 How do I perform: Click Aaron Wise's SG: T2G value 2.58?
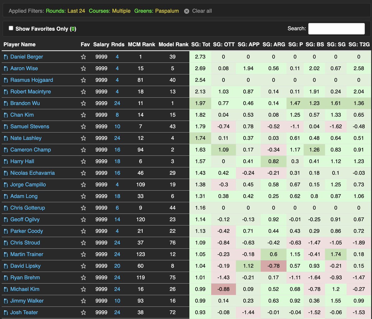coord(359,68)
